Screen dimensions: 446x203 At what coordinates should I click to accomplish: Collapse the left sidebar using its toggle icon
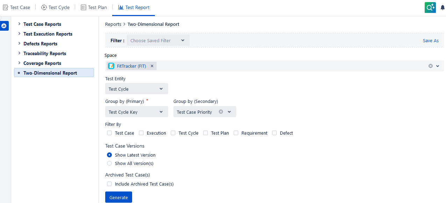coord(4,25)
